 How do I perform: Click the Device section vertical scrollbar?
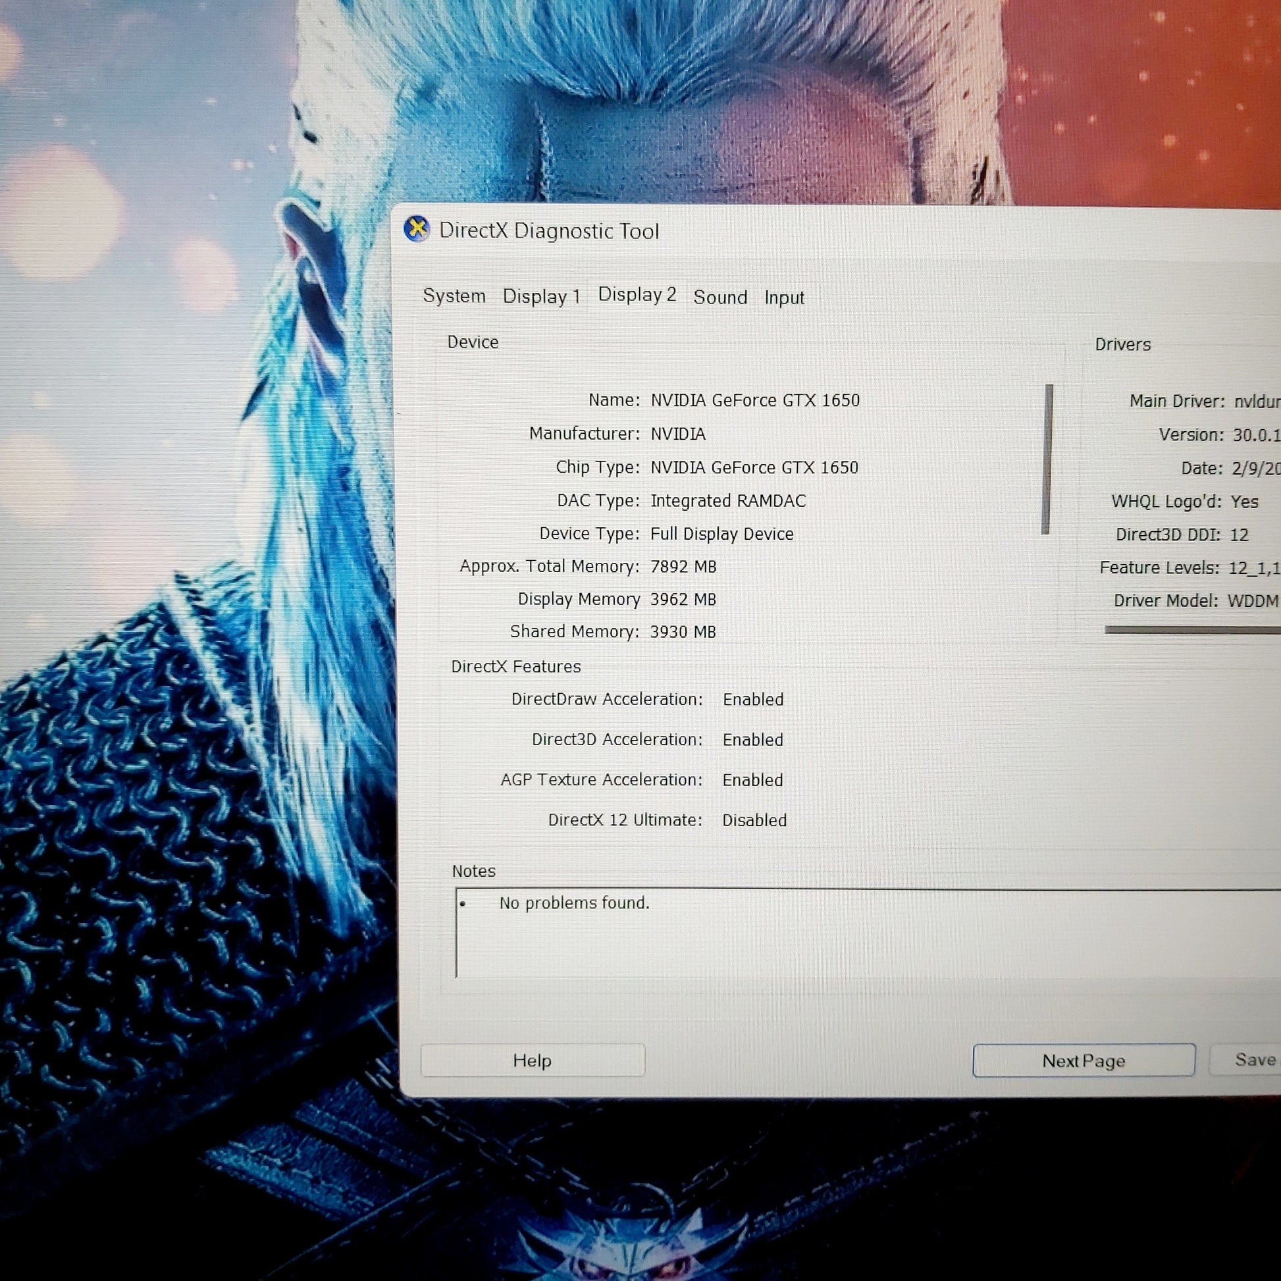1047,459
